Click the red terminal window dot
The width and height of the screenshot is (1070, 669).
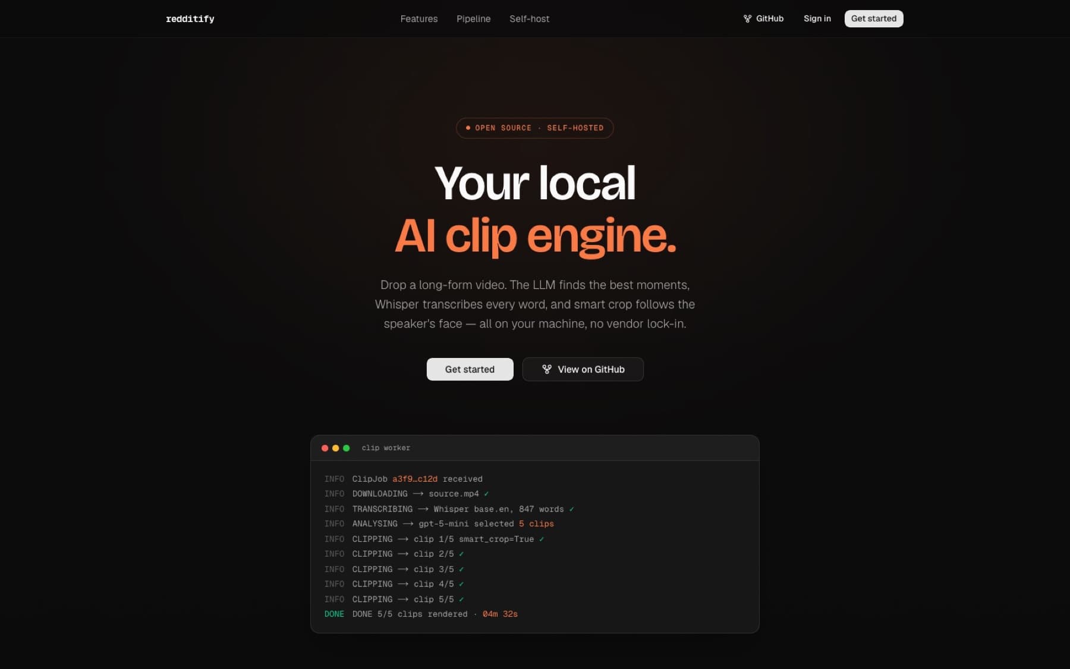[x=325, y=448]
